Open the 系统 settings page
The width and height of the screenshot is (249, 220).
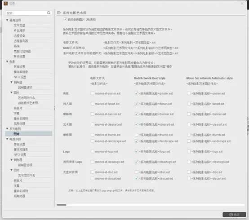pos(17,46)
